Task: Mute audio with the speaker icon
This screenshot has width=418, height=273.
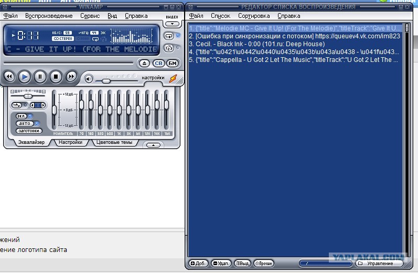Action: point(89,79)
